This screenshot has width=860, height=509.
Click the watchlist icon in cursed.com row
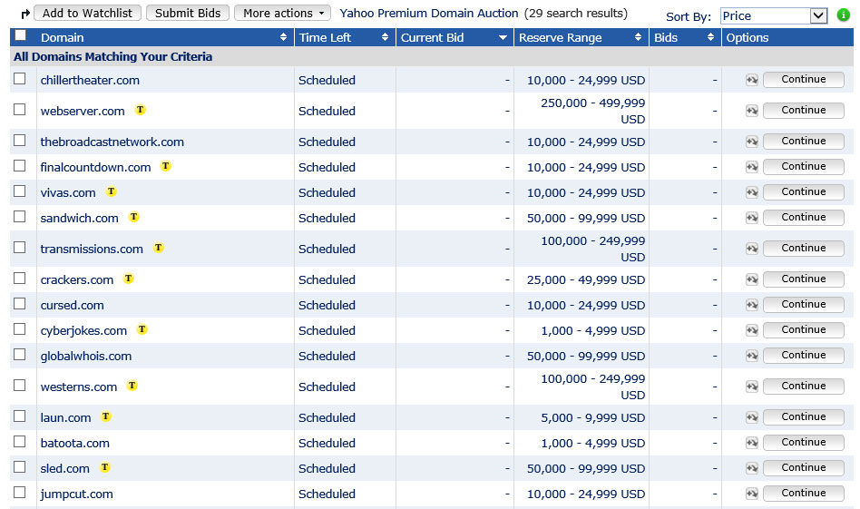coord(752,305)
